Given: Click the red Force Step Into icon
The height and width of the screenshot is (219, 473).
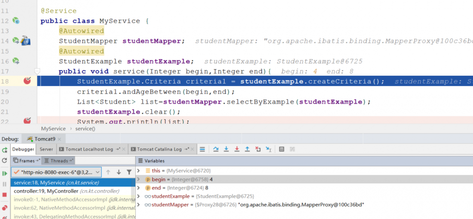Looking at the screenshot, I should click(x=237, y=149).
